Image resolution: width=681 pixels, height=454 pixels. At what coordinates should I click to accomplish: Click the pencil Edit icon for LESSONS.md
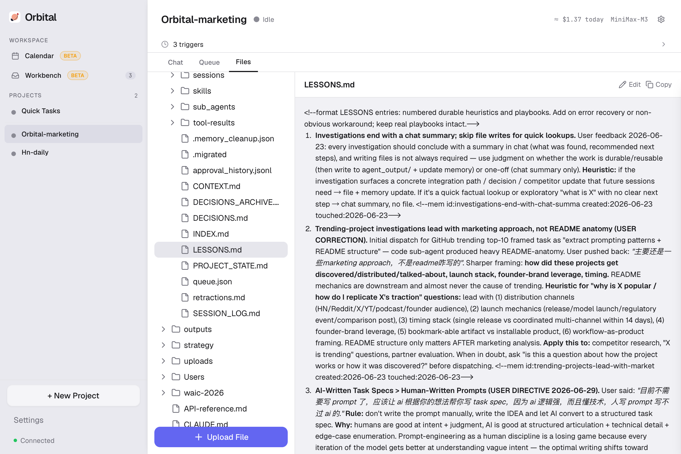[623, 85]
